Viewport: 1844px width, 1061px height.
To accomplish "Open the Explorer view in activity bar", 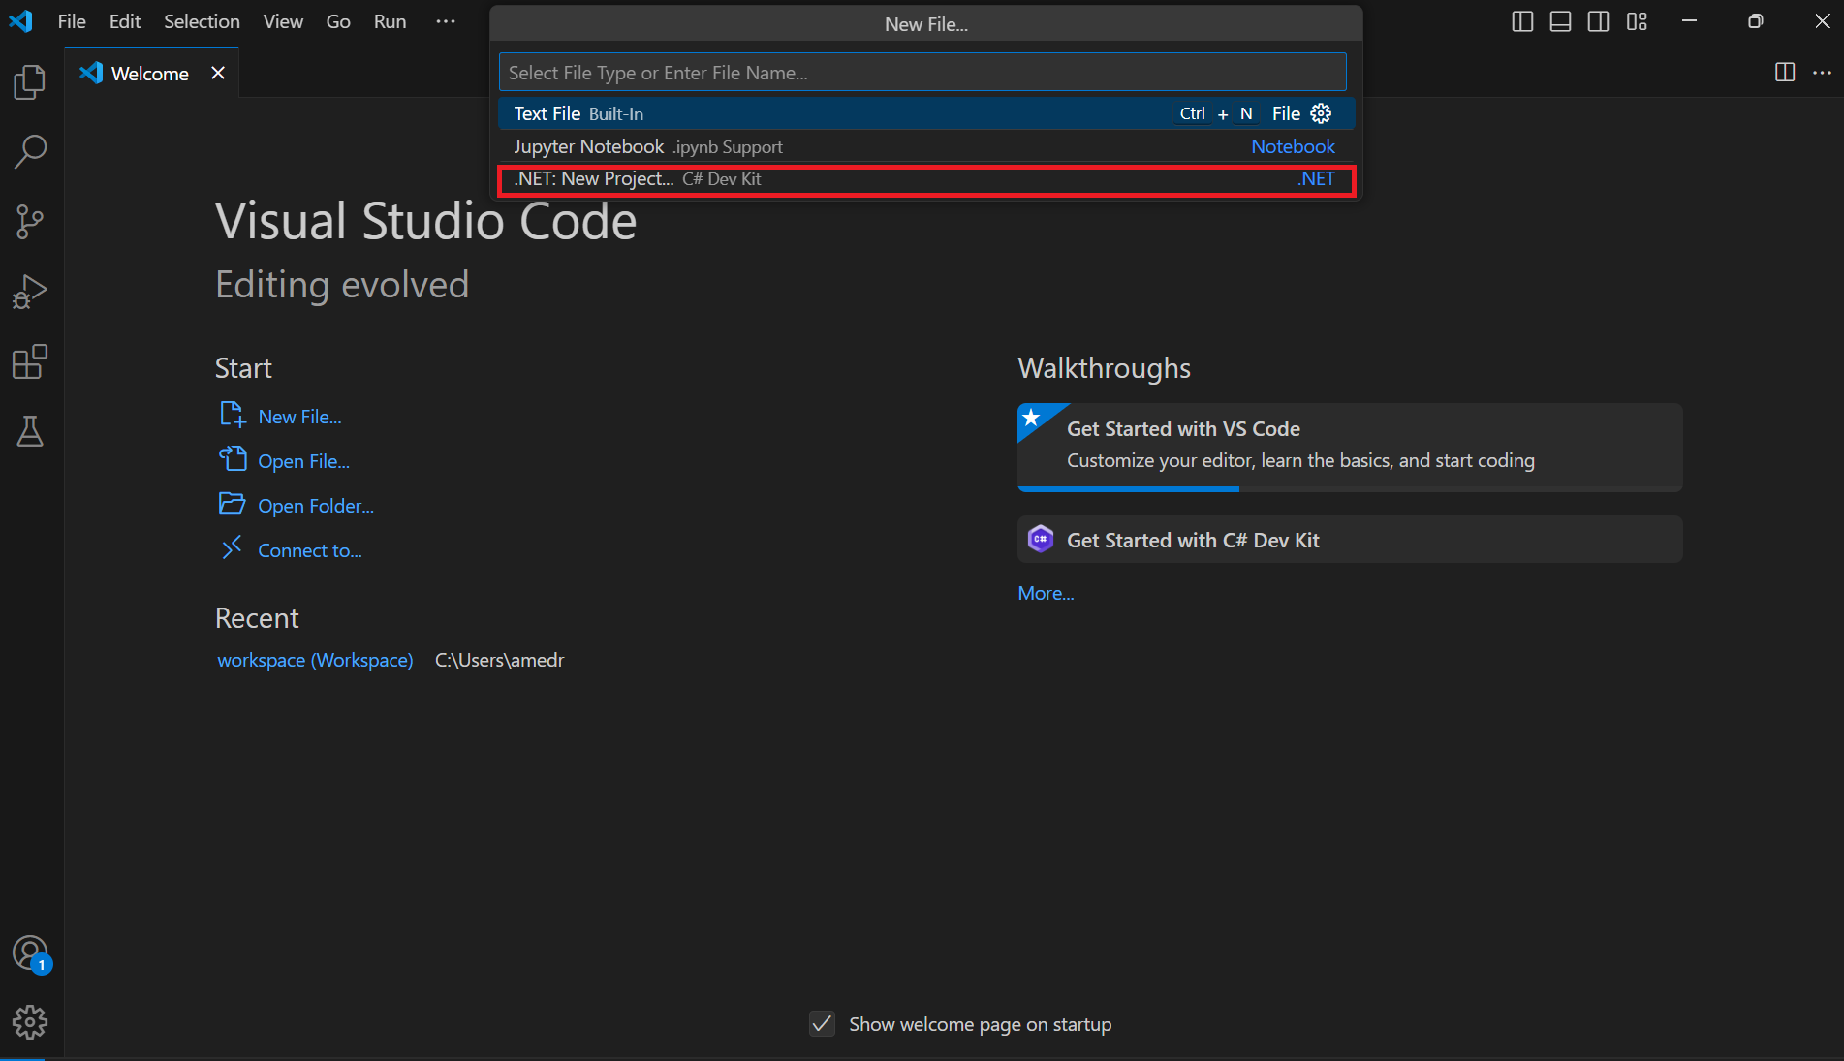I will [x=30, y=82].
